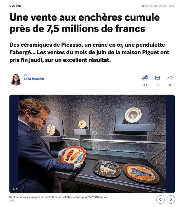The height and width of the screenshot is (207, 182).
Task: Click the thumbs up/down reaction icon
Action: (145, 78)
